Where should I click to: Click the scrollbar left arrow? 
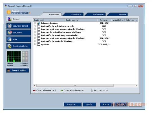pos(35,86)
